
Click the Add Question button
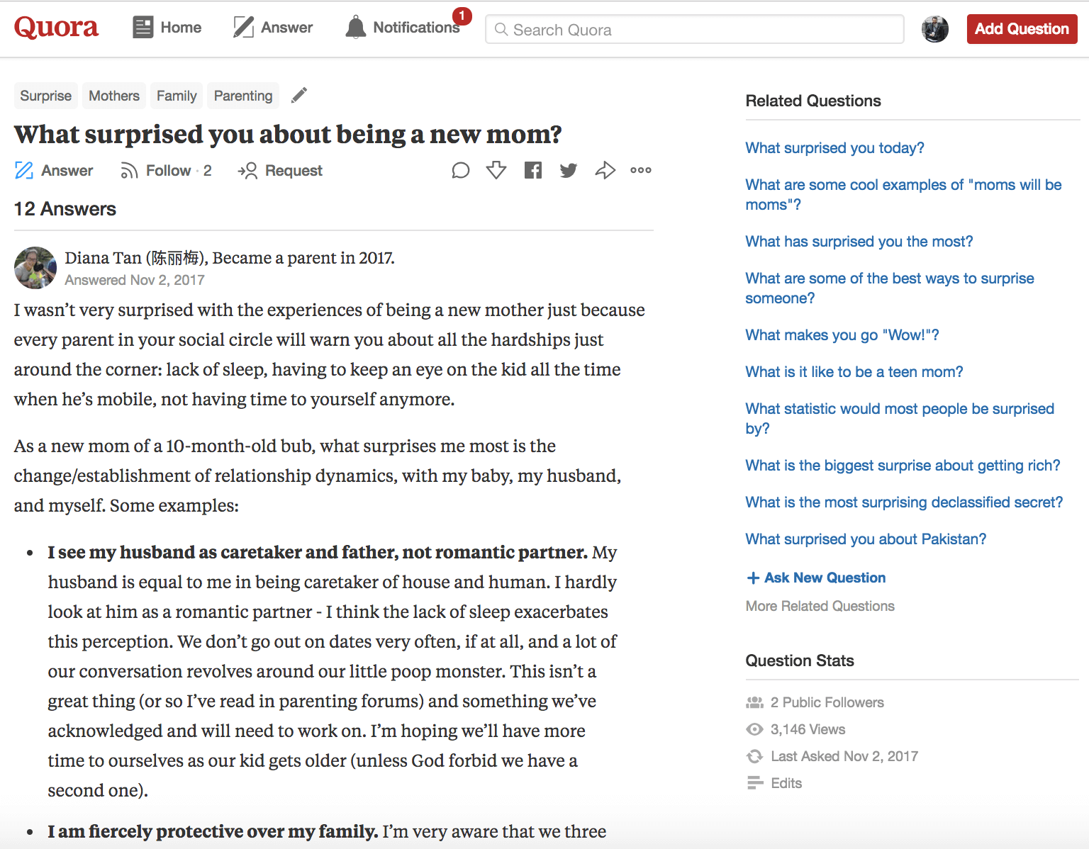pos(1022,29)
